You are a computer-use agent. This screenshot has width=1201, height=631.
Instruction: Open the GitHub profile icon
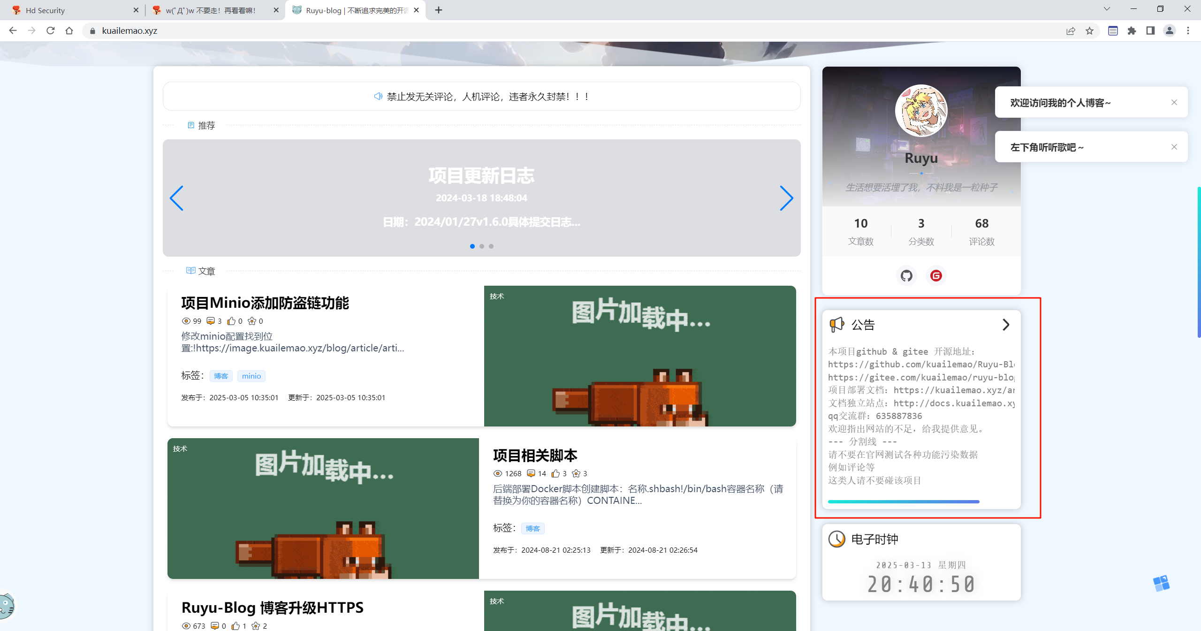(x=906, y=275)
